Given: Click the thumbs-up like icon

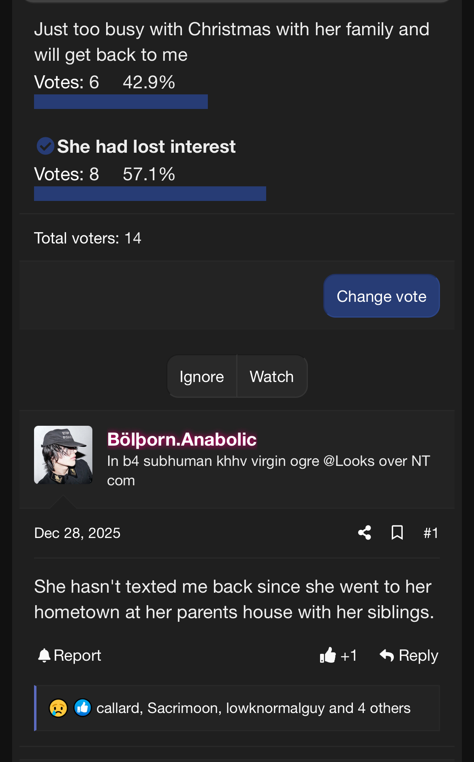Looking at the screenshot, I should coord(328,655).
